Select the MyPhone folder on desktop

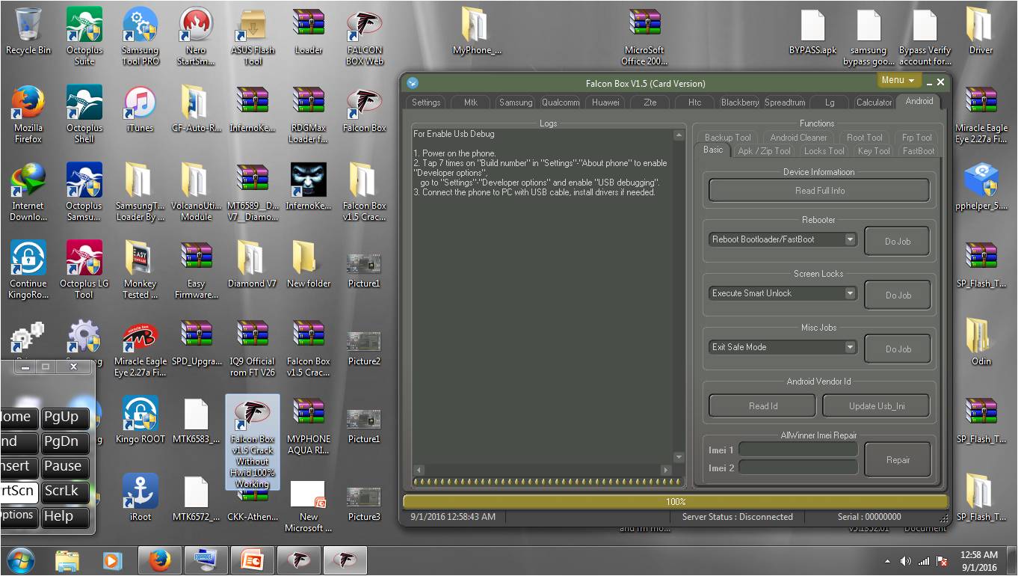pyautogui.click(x=477, y=31)
